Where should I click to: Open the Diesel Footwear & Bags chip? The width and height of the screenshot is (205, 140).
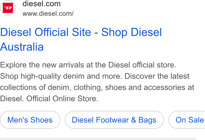114,120
